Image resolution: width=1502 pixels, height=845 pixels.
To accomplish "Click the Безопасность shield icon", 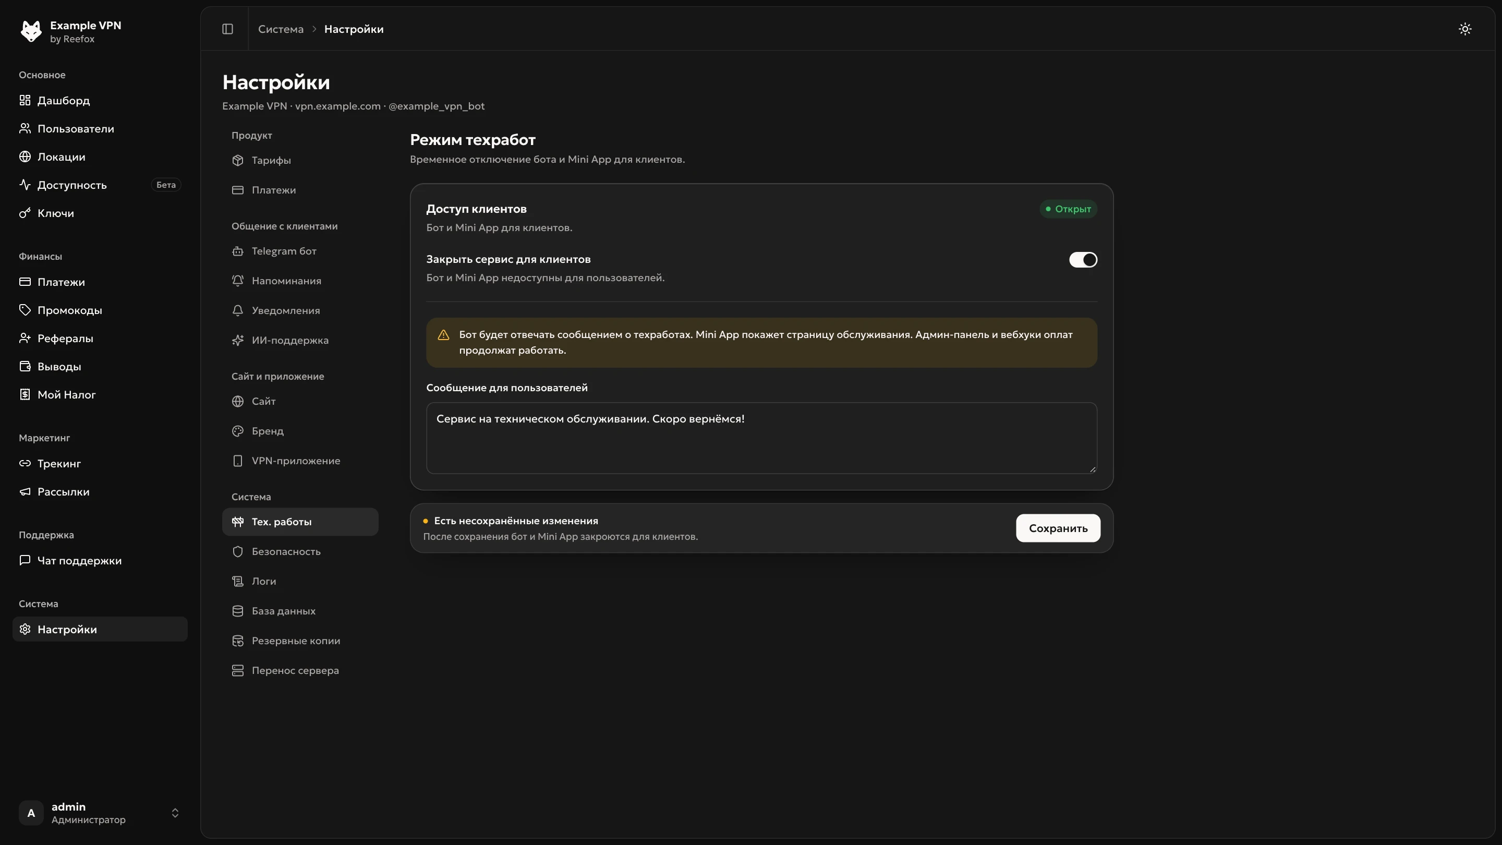I will pos(237,552).
